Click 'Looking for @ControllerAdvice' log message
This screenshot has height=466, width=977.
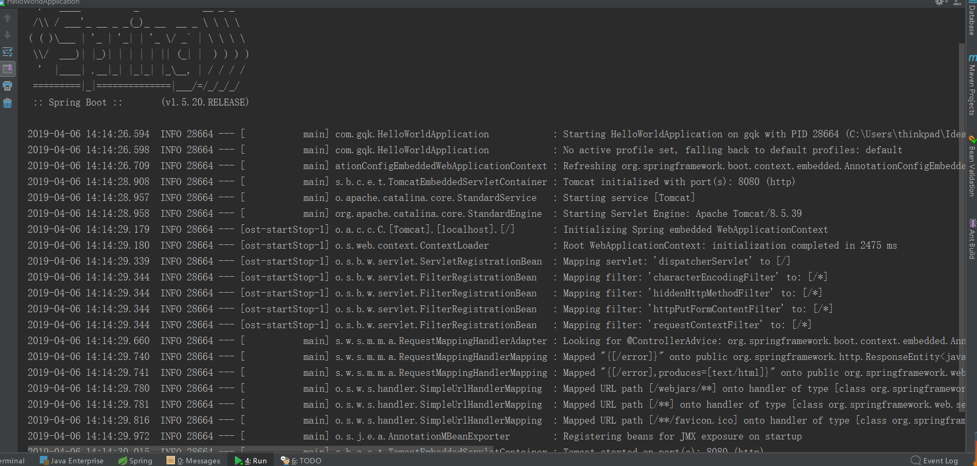click(x=764, y=341)
